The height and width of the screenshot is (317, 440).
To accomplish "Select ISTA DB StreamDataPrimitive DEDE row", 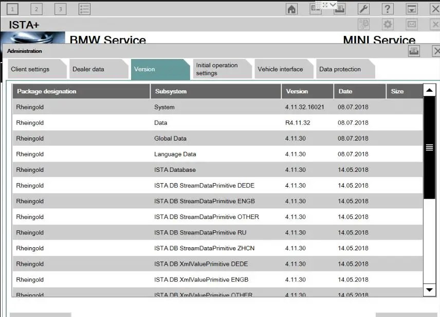I will (x=217, y=185).
